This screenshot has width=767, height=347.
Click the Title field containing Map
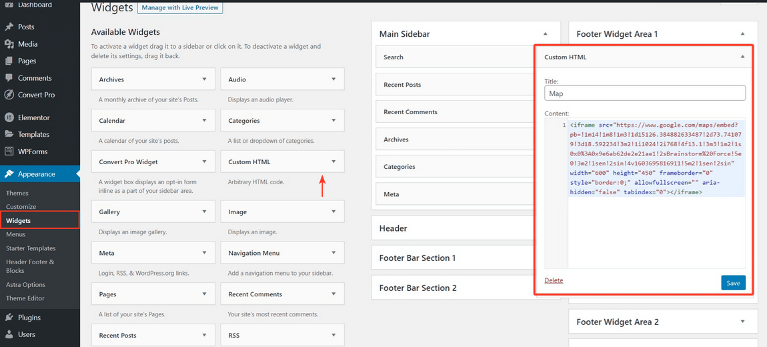(x=645, y=93)
